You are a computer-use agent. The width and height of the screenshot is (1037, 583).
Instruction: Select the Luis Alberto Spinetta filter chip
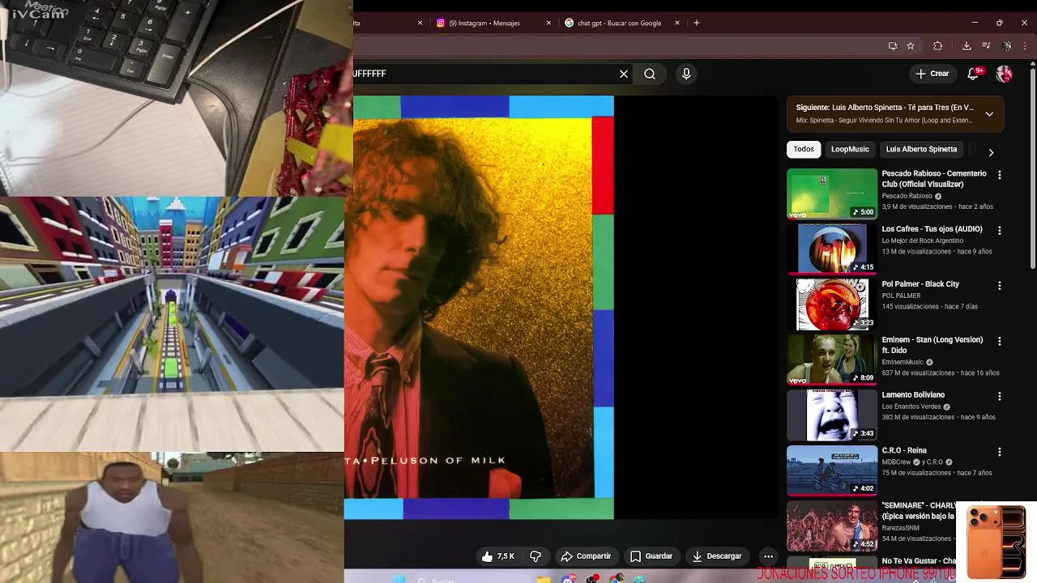coord(921,149)
